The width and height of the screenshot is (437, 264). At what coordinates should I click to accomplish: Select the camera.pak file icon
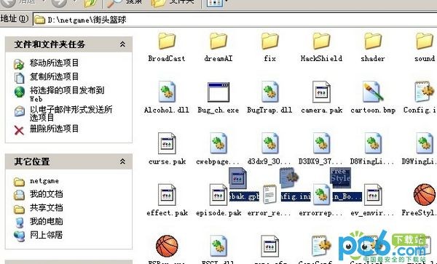(321, 92)
